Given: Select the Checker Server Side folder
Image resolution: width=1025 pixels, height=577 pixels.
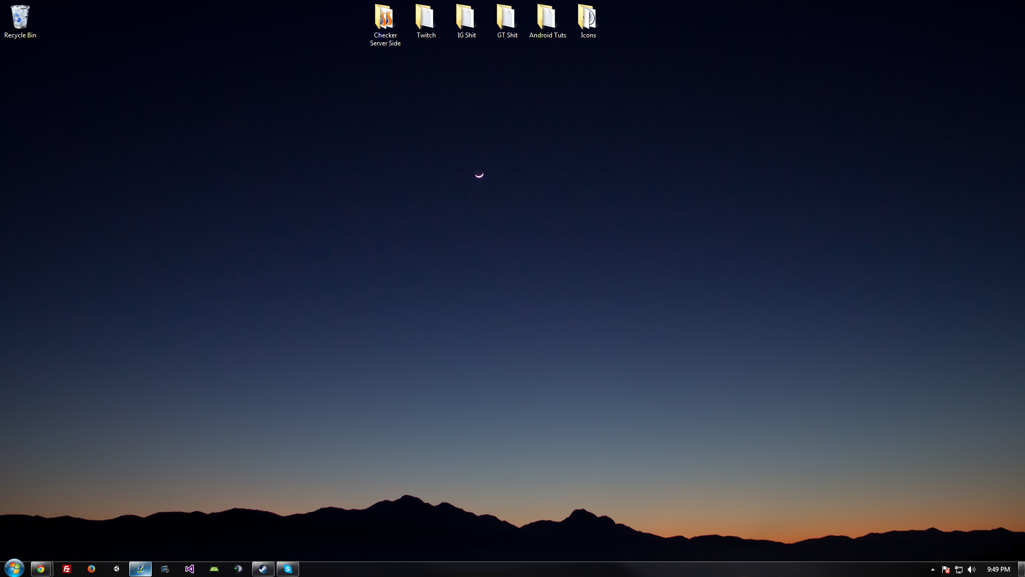Looking at the screenshot, I should 385,26.
